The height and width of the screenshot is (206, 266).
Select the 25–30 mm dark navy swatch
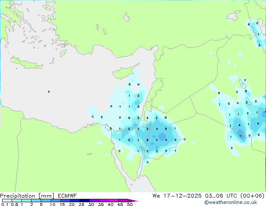click(x=85, y=201)
